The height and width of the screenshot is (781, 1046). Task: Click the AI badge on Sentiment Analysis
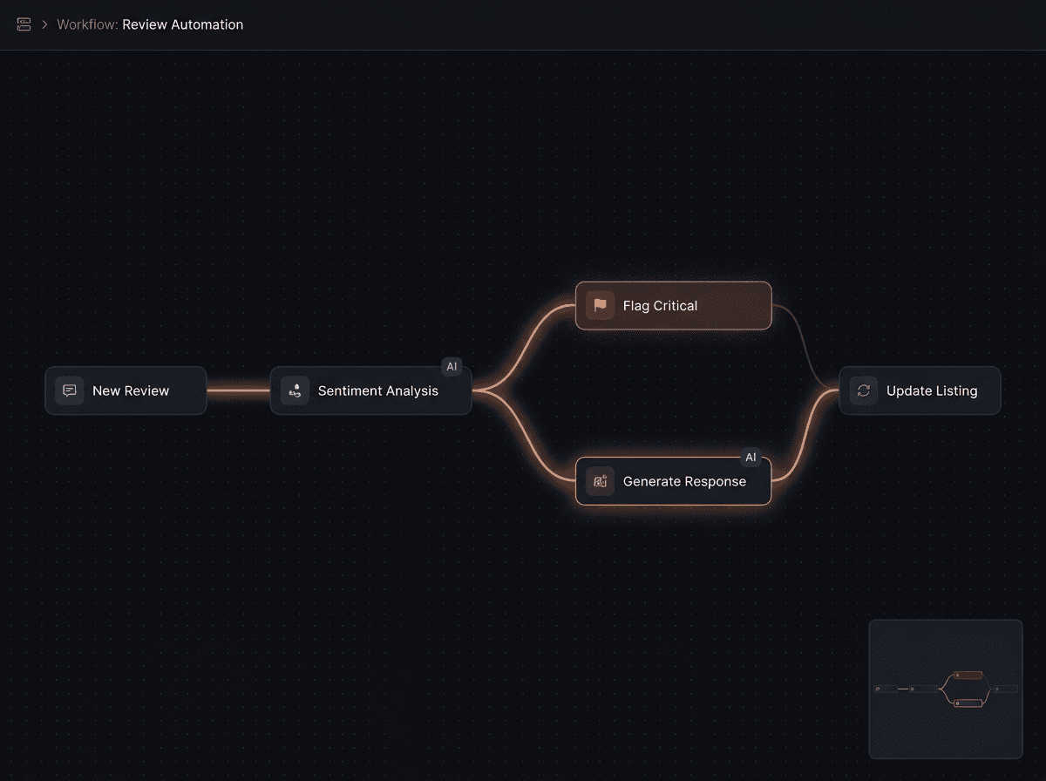(452, 366)
